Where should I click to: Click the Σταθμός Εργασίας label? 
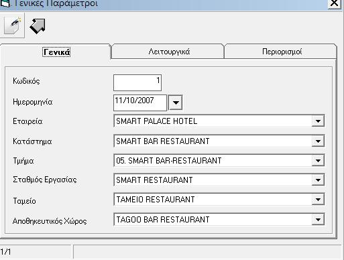[x=45, y=180]
